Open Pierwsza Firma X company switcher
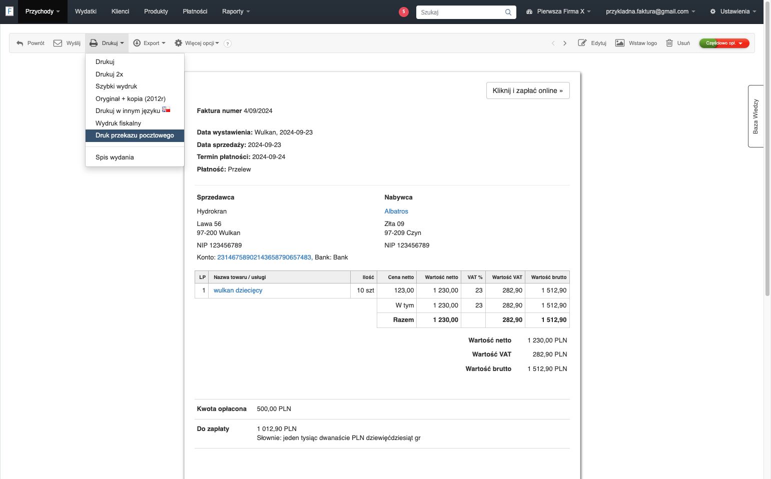The width and height of the screenshot is (771, 479). [558, 11]
